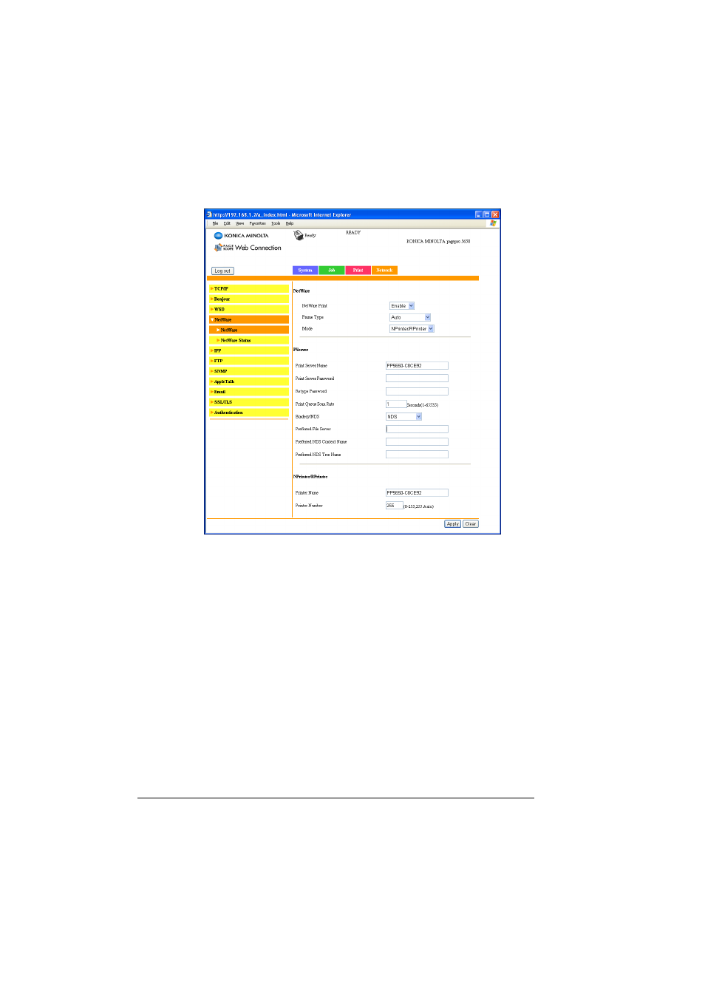
Task: Click the Frame Type label
Action: point(313,317)
